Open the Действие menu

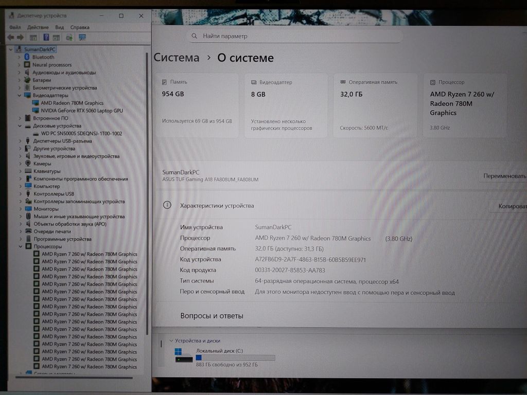tap(38, 27)
